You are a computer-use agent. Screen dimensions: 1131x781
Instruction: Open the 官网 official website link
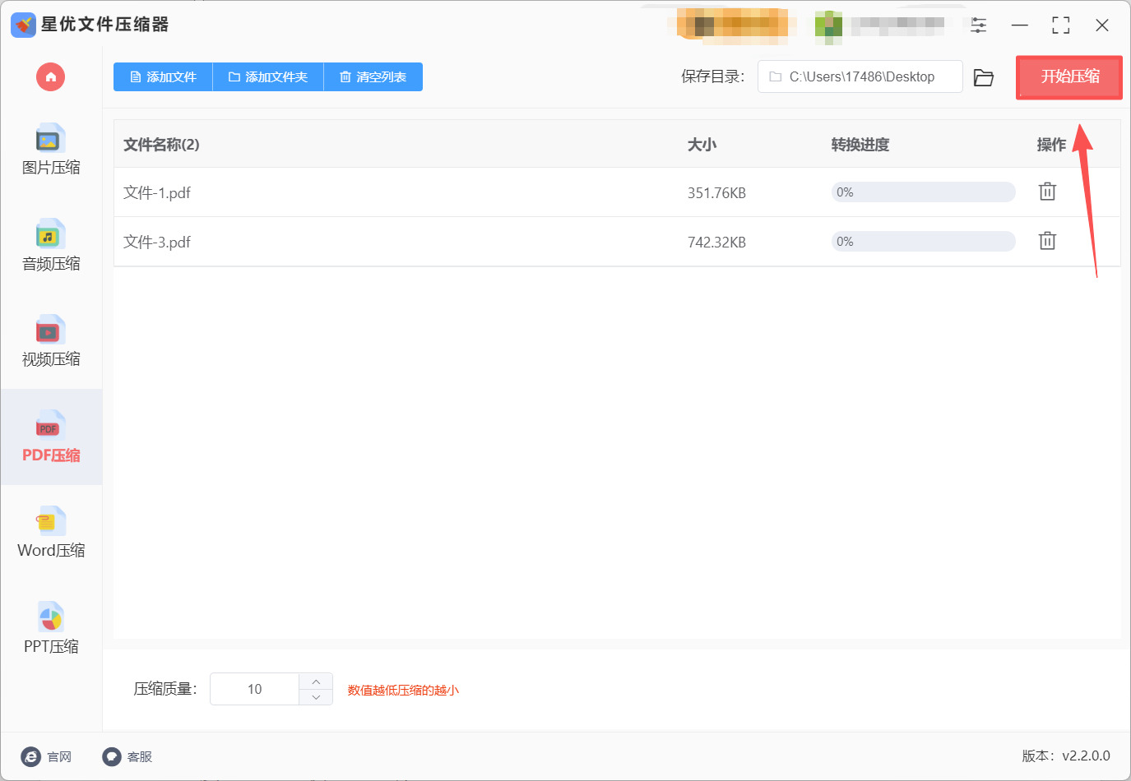(x=47, y=756)
